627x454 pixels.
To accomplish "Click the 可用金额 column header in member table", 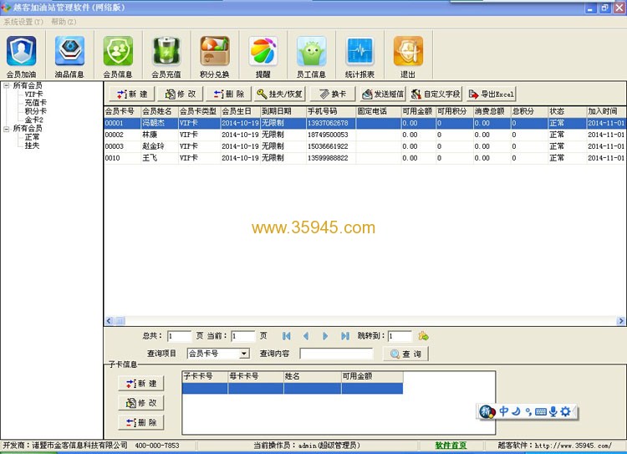I will pos(418,111).
